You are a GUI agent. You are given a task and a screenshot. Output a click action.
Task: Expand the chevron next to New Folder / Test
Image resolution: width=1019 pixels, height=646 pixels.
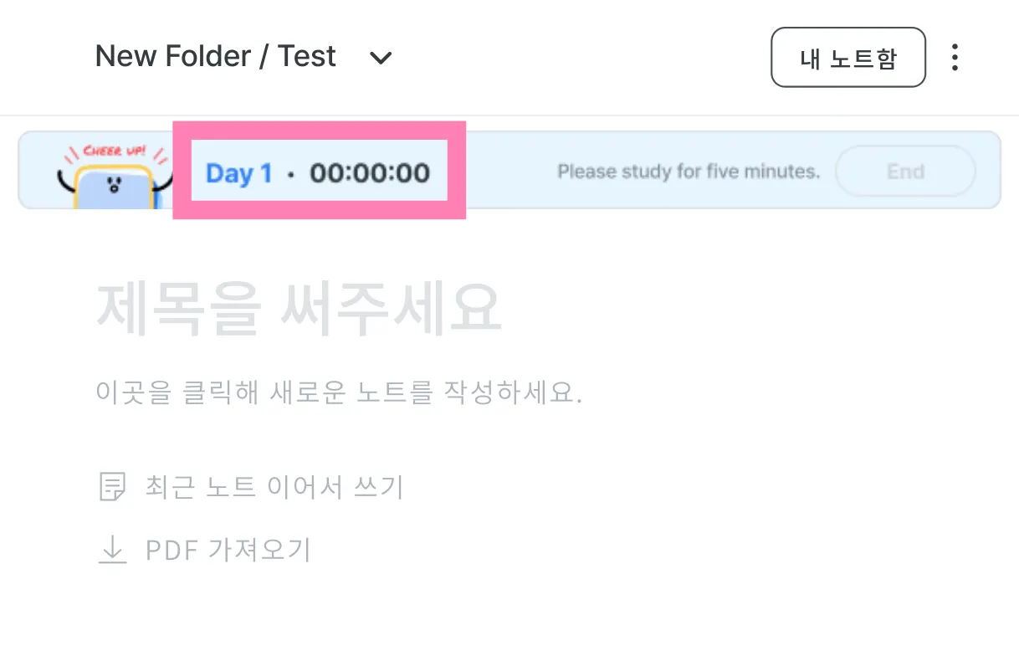tap(381, 58)
